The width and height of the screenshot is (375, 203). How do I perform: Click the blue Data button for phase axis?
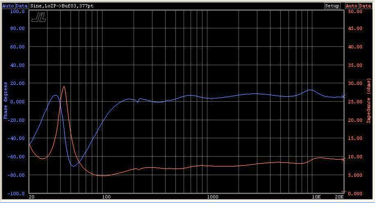click(x=22, y=6)
